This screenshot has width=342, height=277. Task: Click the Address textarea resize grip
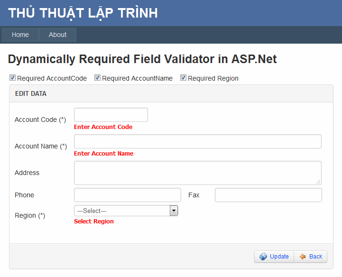(x=318, y=182)
